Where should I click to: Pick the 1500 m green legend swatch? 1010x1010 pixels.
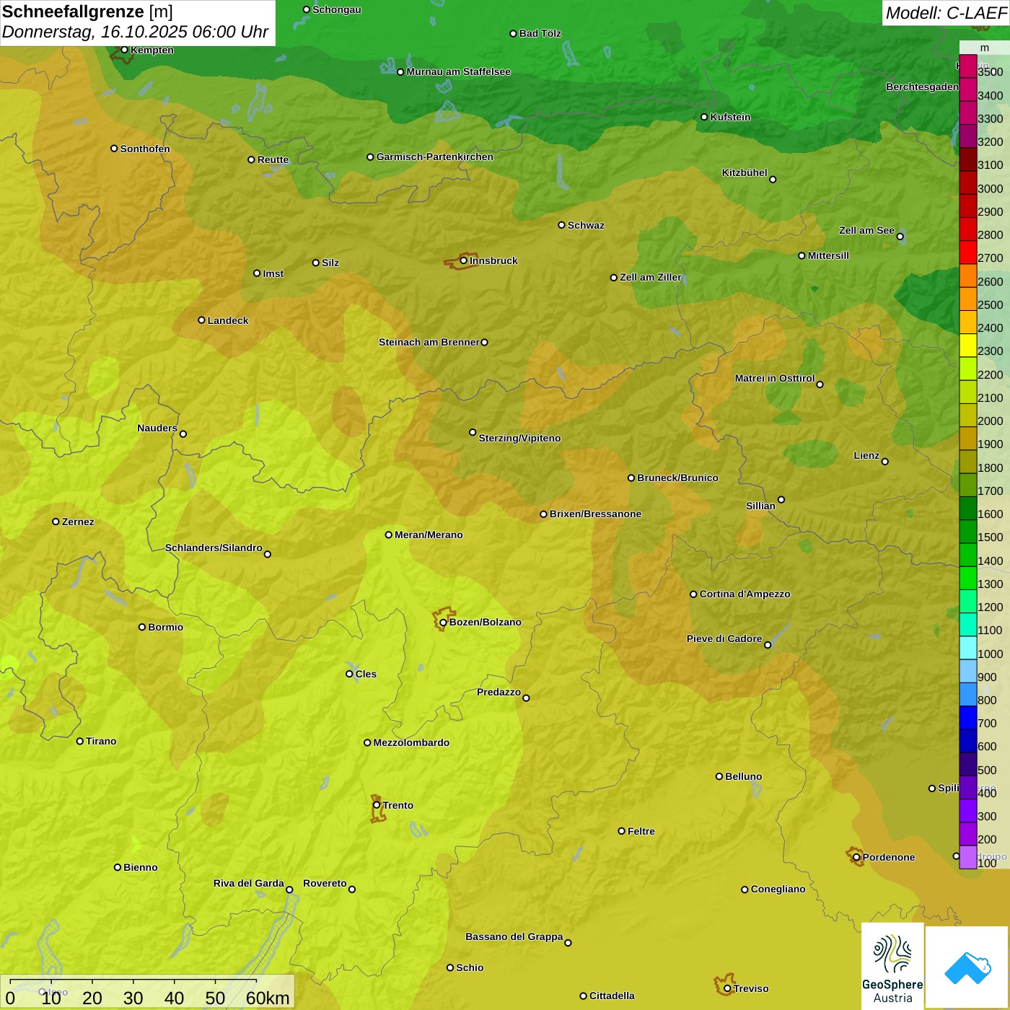pos(967,532)
